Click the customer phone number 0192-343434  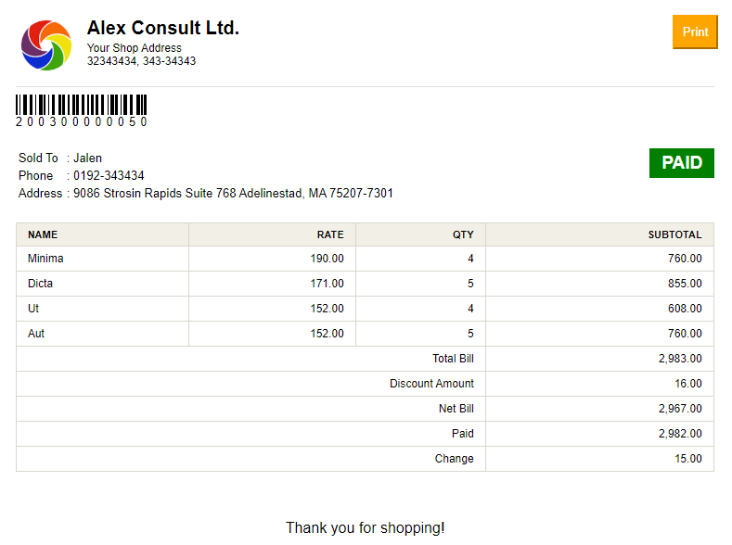point(109,175)
